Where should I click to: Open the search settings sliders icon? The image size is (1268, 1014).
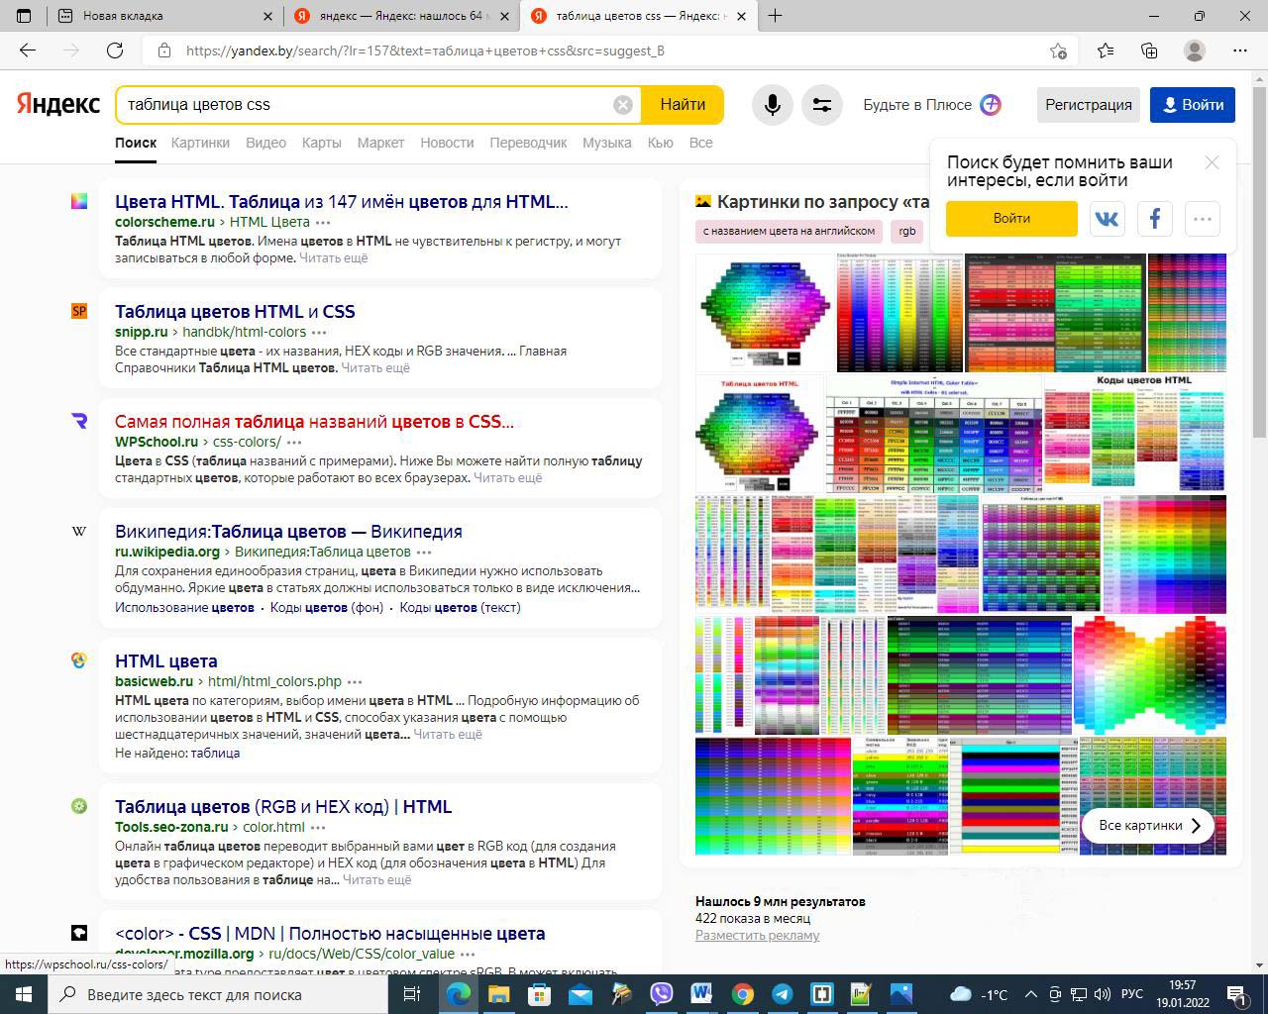point(821,105)
